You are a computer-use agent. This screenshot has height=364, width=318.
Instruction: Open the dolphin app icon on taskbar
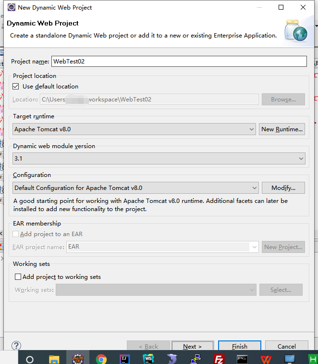tap(172, 359)
